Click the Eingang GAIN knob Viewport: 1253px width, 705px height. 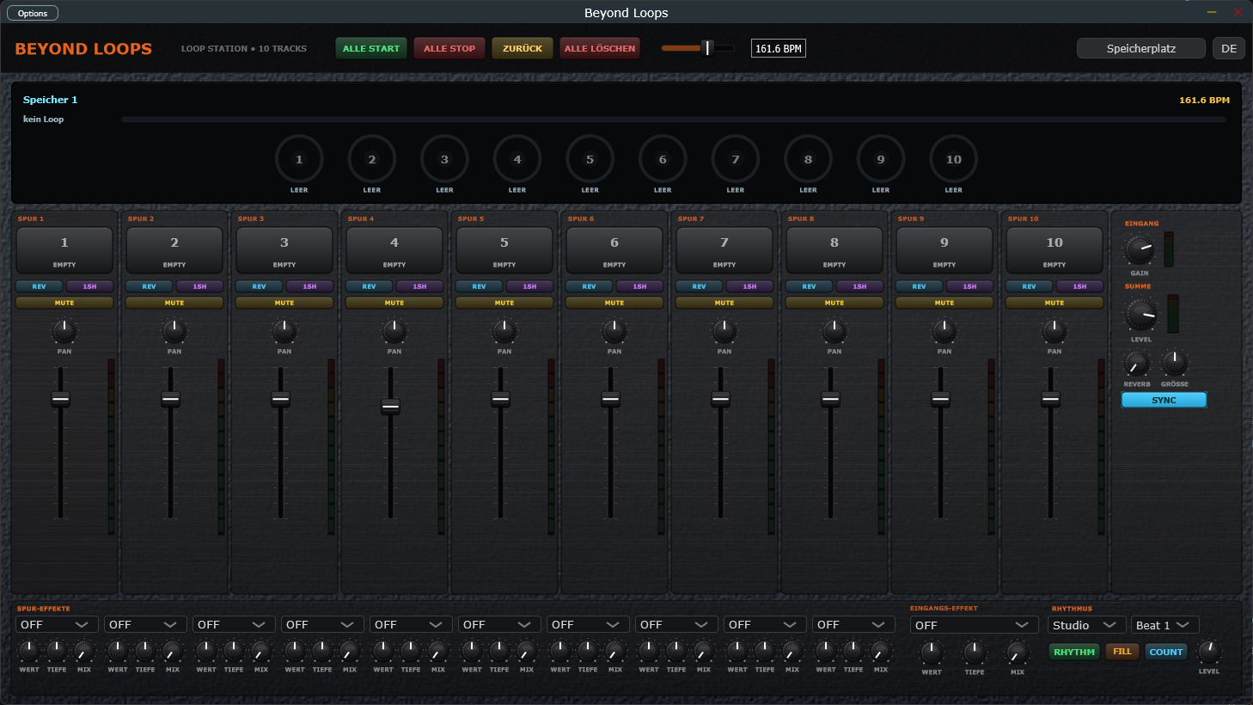click(1140, 250)
